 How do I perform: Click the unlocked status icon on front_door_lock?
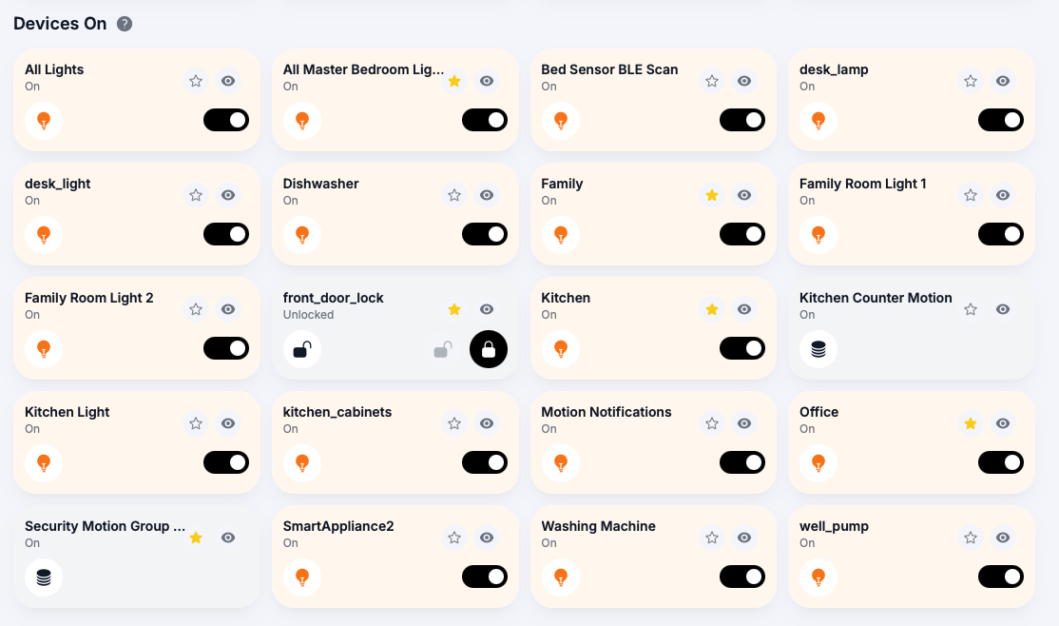click(x=302, y=349)
